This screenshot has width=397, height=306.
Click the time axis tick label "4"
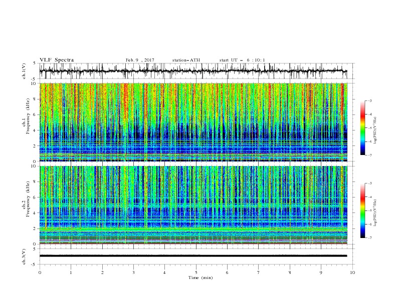[x=164, y=272]
